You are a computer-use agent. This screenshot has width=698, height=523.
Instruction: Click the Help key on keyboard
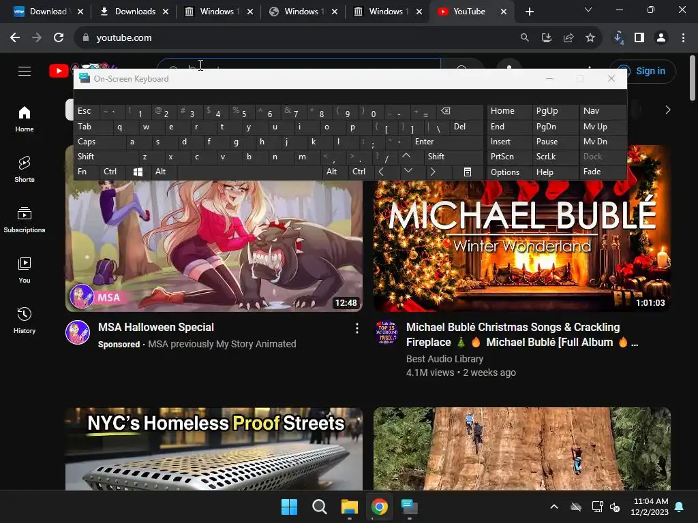pyautogui.click(x=556, y=172)
